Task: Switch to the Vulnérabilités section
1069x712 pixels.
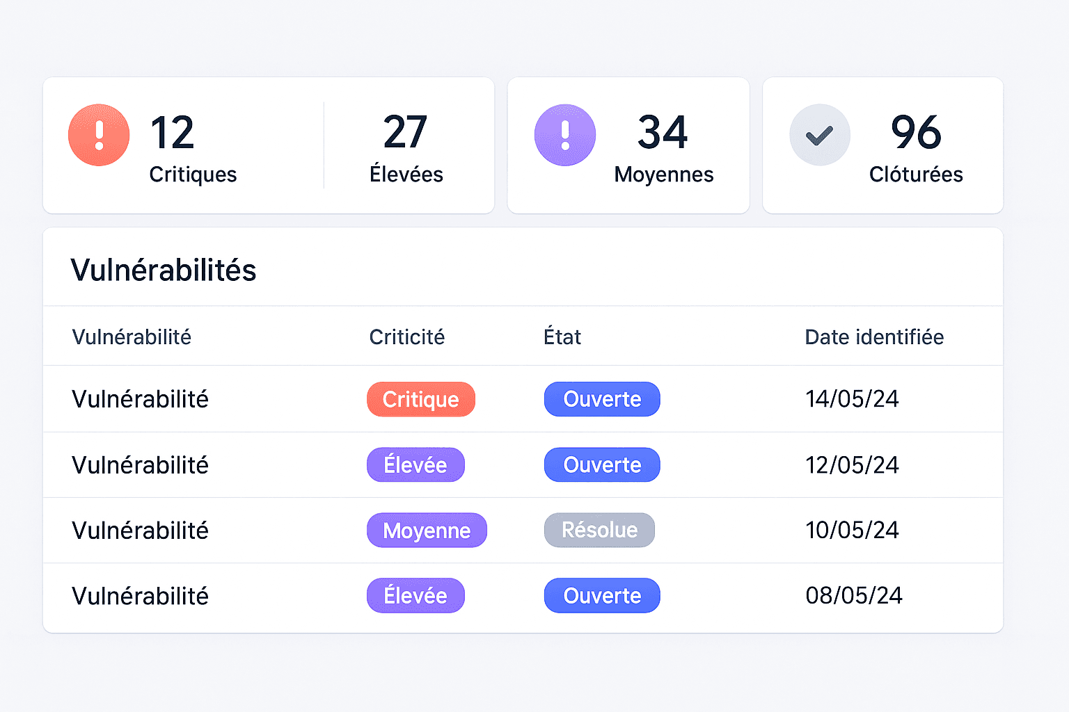Action: [163, 270]
